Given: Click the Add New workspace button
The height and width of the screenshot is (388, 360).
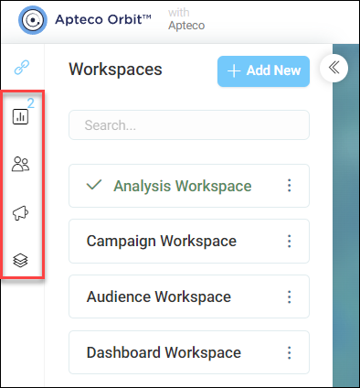Looking at the screenshot, I should [x=263, y=71].
